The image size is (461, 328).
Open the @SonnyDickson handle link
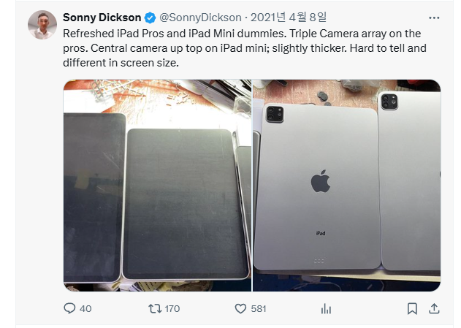pos(200,18)
